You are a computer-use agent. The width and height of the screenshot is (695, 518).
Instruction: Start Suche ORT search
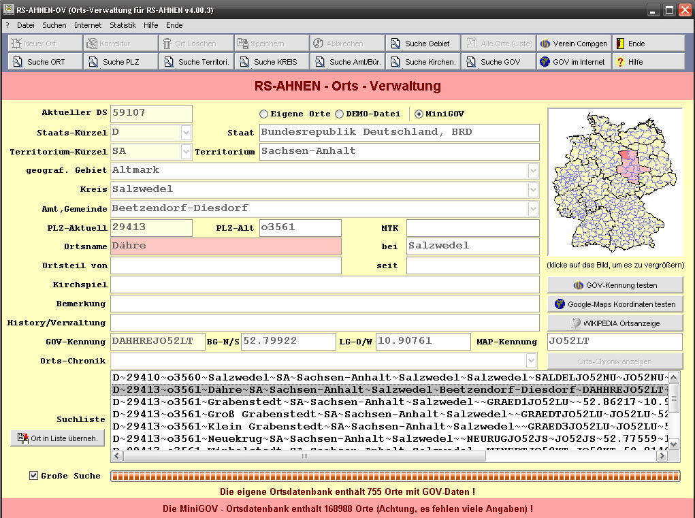click(x=45, y=61)
